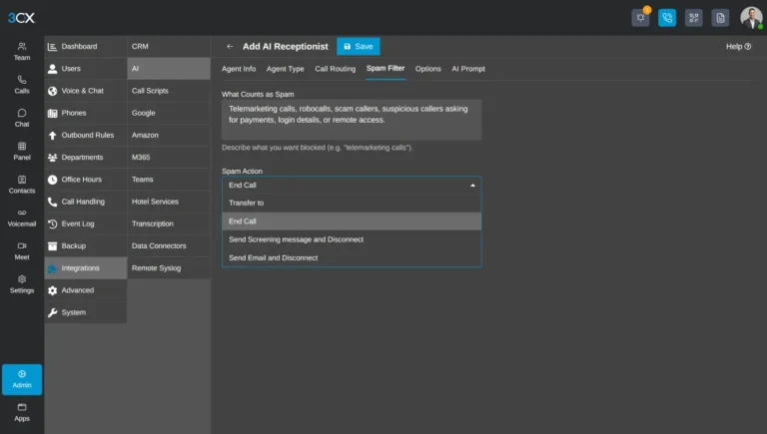Click the QR code icon
The height and width of the screenshot is (434, 767).
coord(694,18)
